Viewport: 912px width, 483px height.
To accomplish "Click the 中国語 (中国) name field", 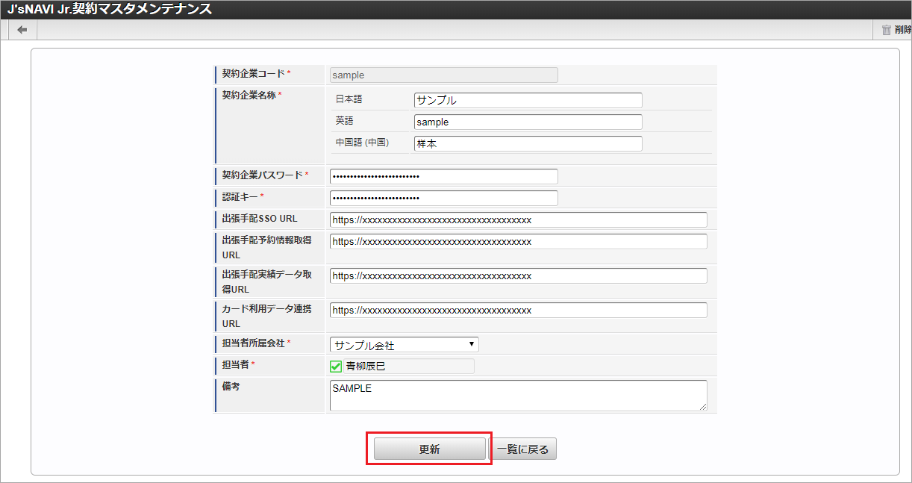I will click(528, 143).
